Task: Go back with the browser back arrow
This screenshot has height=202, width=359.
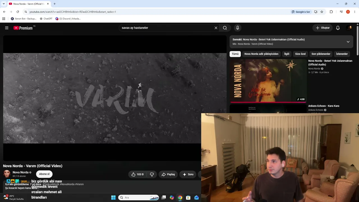Action: click(x=4, y=12)
